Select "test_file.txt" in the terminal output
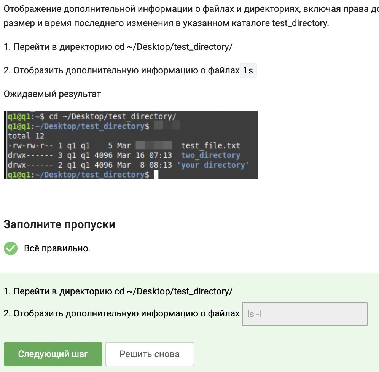379x372 pixels. pyautogui.click(x=210, y=146)
